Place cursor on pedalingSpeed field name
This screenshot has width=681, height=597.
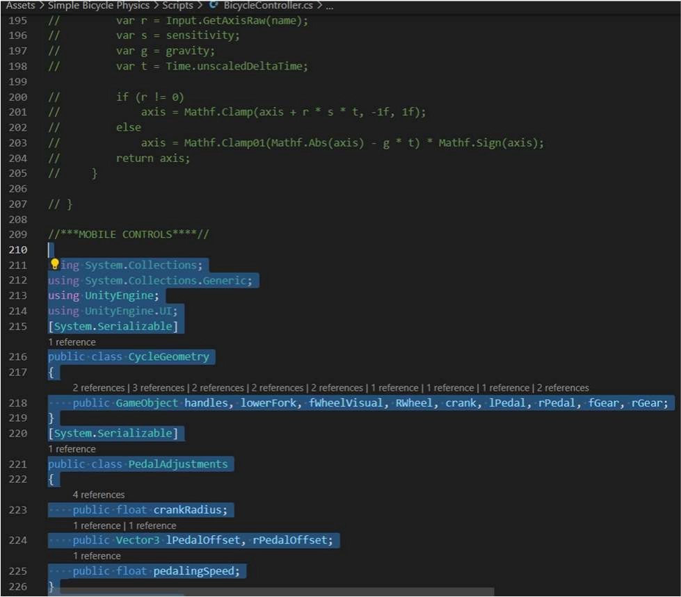[x=193, y=571]
